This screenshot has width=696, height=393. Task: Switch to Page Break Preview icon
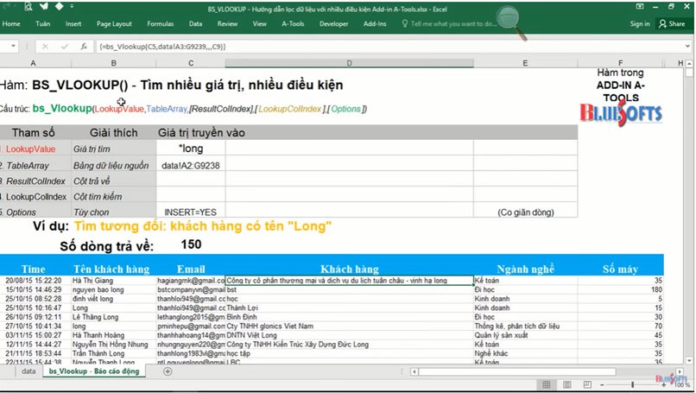point(587,384)
